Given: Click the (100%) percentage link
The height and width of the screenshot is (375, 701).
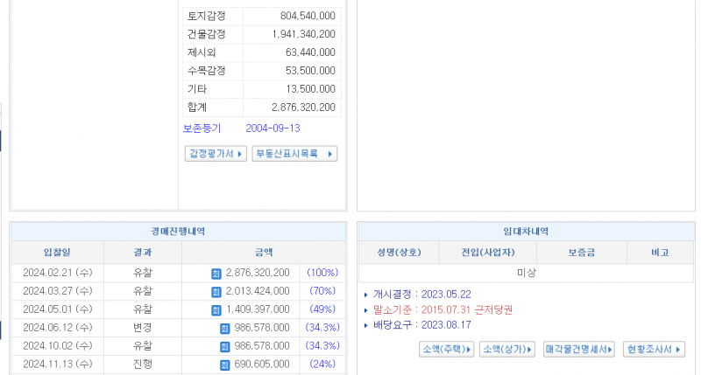Looking at the screenshot, I should [322, 273].
